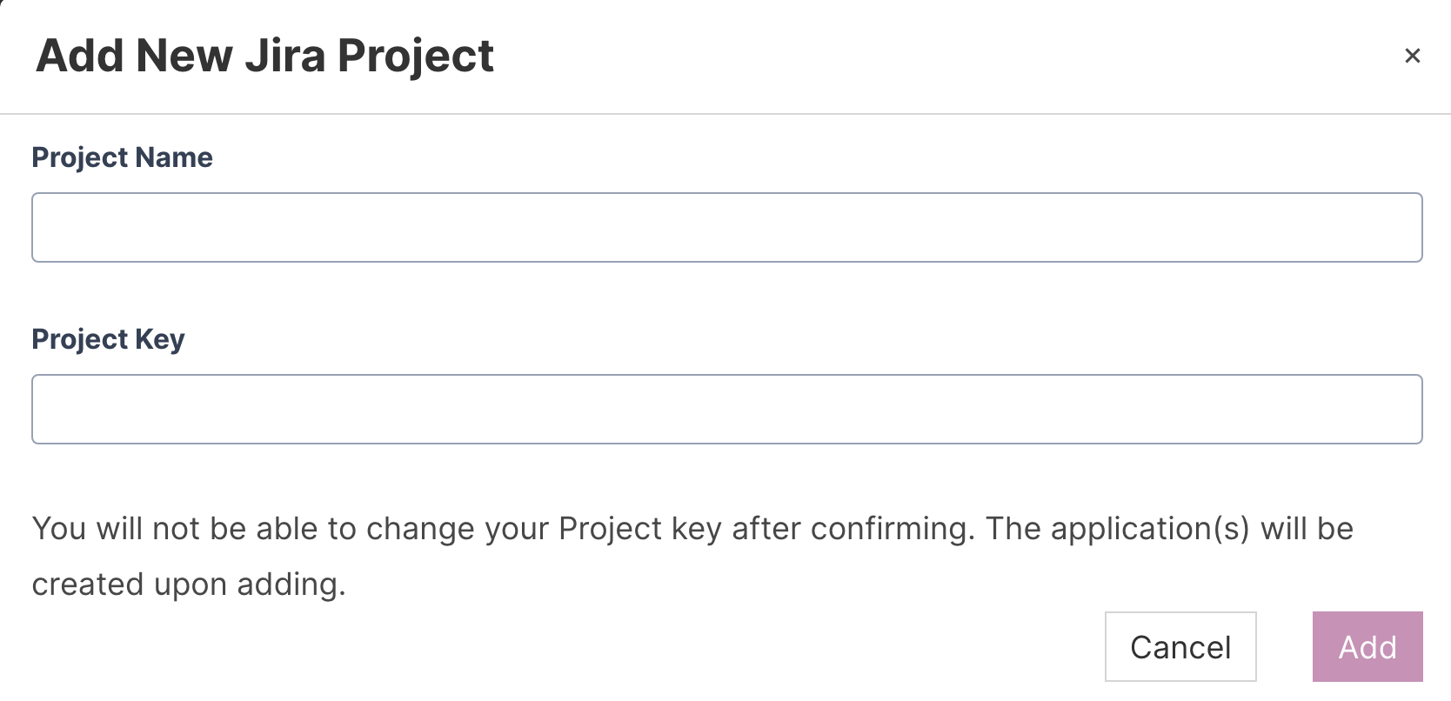Click the Project key warning text
This screenshot has height=701, width=1451.
503,529
